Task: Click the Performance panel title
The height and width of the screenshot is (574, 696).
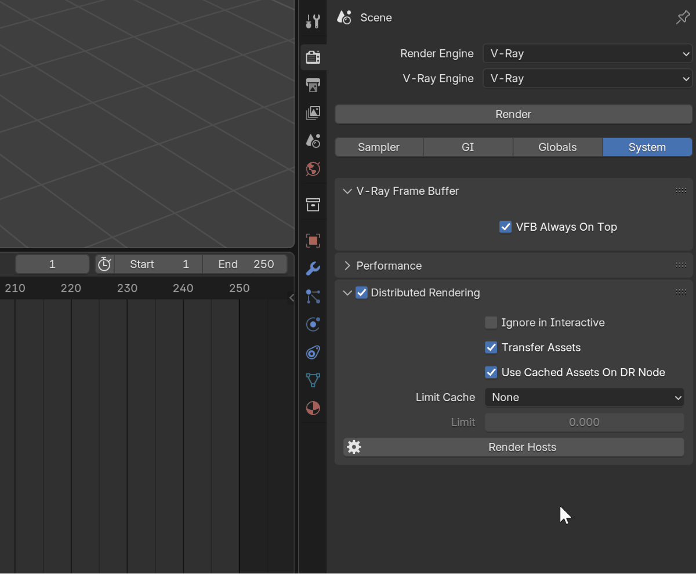Action: tap(389, 266)
